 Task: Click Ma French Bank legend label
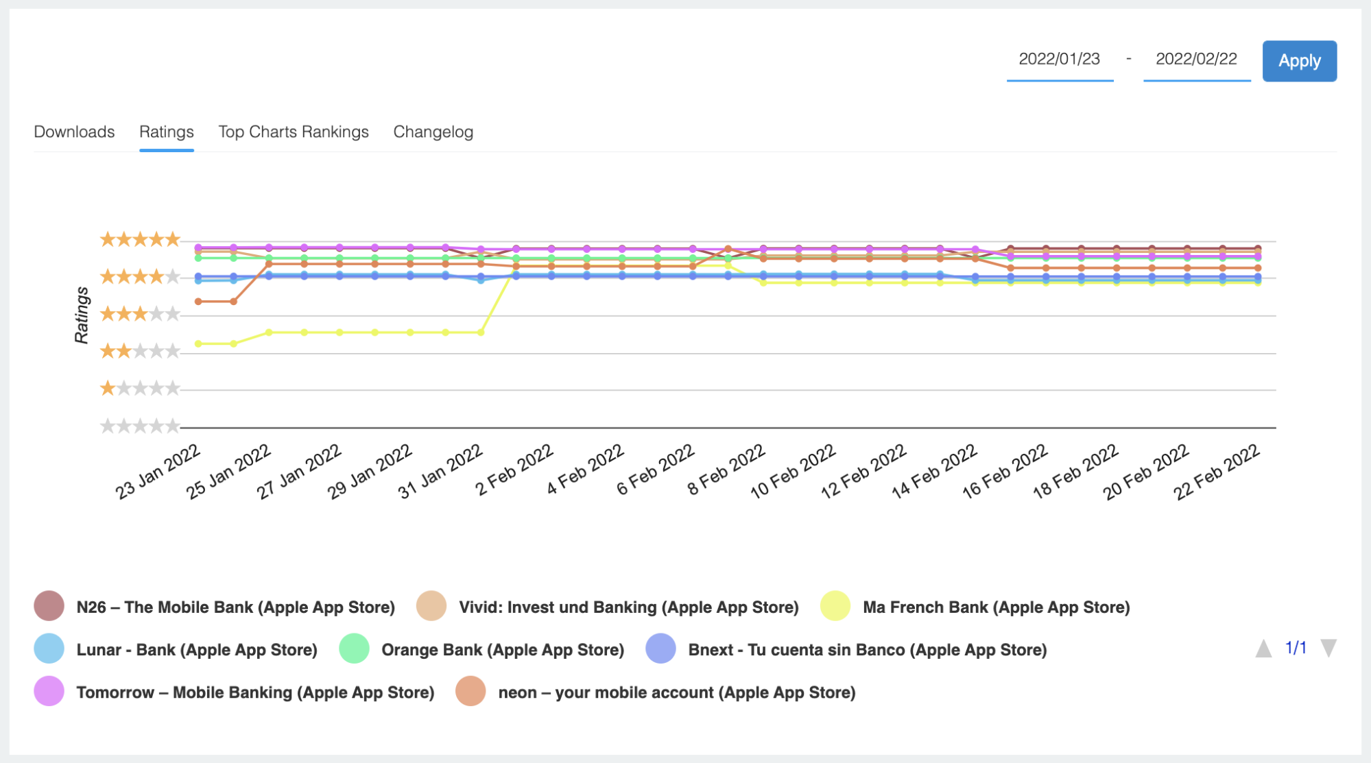pos(996,607)
